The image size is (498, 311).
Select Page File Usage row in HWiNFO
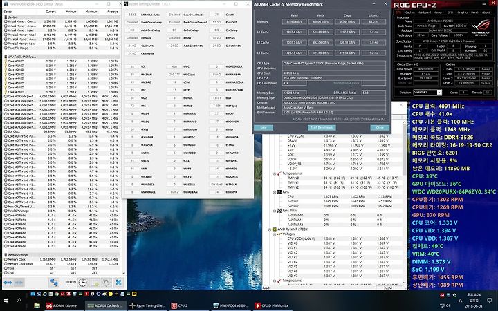click(x=62, y=48)
